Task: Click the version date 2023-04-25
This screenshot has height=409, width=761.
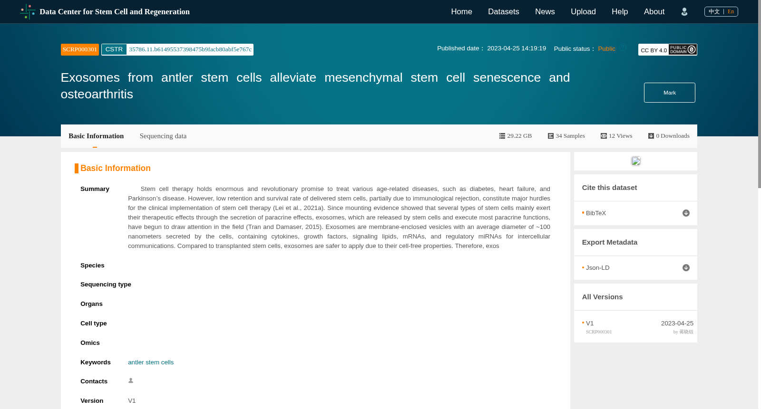Action: coord(677,323)
